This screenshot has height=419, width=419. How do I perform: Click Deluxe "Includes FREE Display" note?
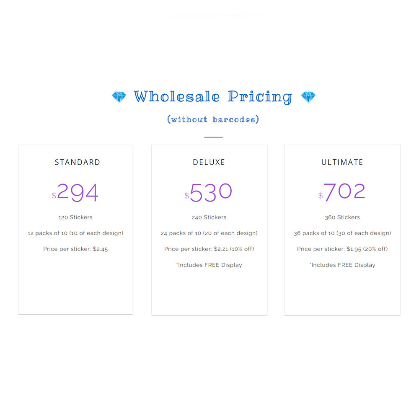click(209, 265)
